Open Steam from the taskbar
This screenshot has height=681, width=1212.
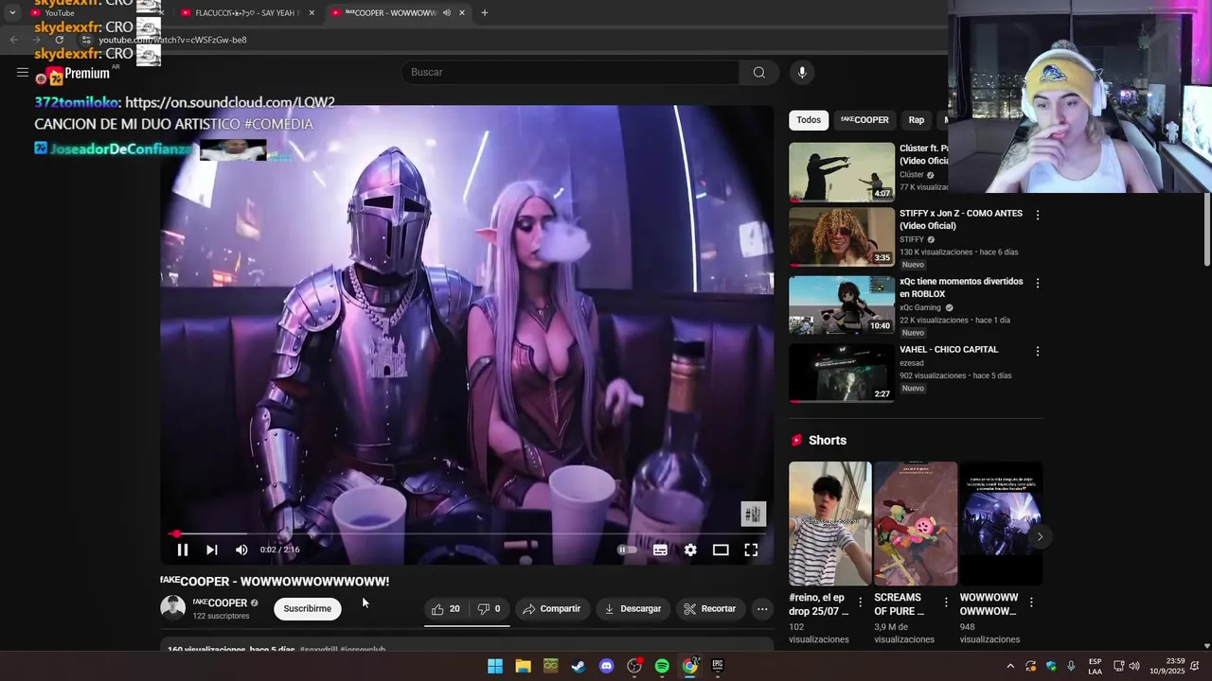[579, 666]
